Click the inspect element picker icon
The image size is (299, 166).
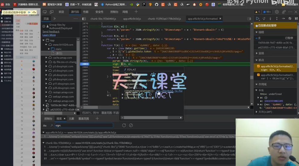(45, 12)
